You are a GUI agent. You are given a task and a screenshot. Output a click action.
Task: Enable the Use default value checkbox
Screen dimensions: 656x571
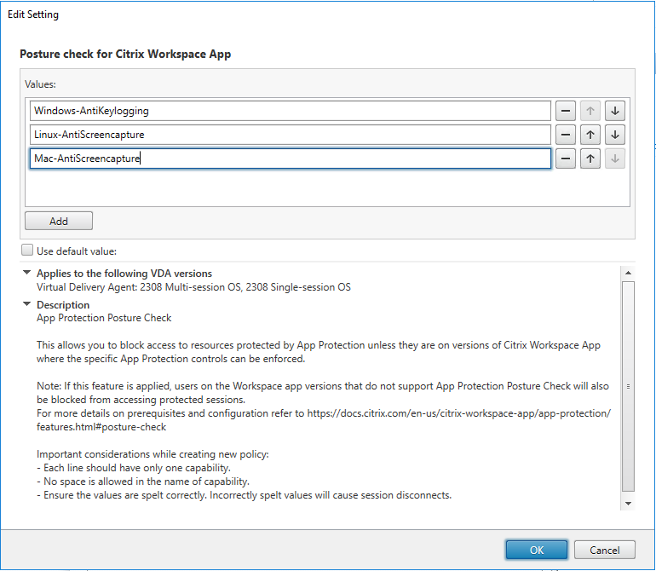coord(27,251)
